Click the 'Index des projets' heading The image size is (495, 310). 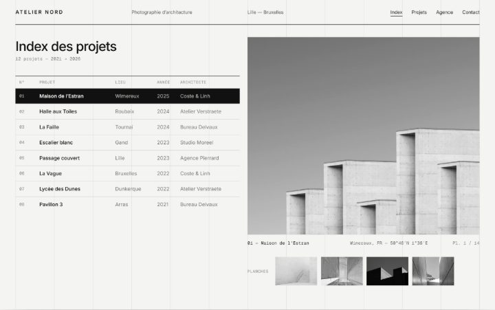(66, 47)
